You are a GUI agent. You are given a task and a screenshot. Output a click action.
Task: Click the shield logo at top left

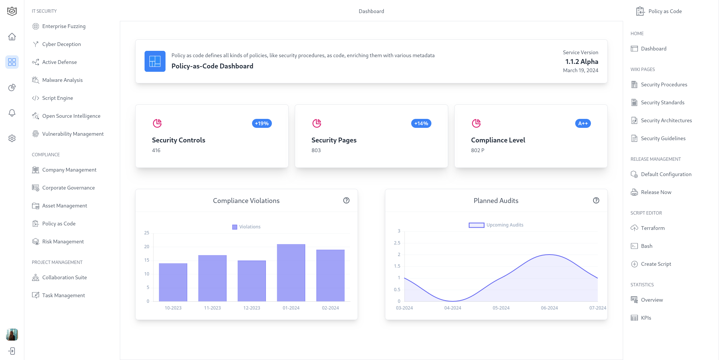click(12, 11)
